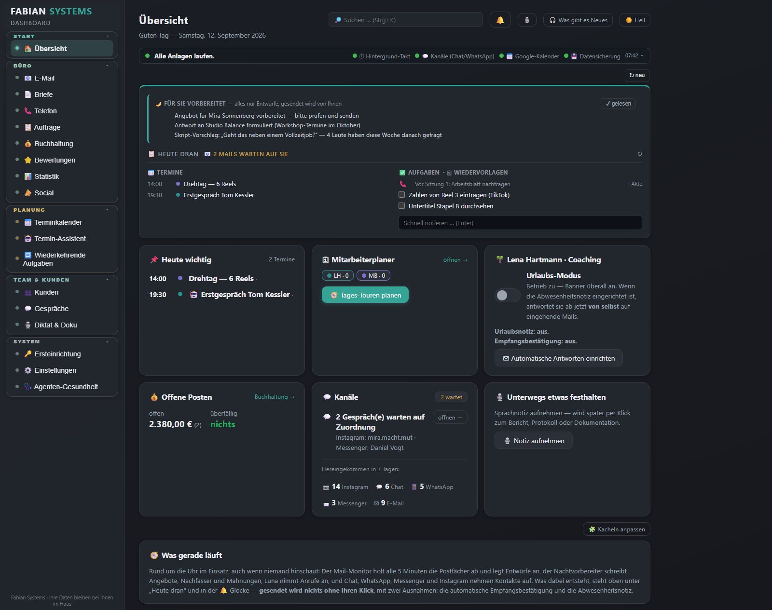The height and width of the screenshot is (610, 772).
Task: Open Termin-Assistent in the sidebar
Action: (x=62, y=239)
